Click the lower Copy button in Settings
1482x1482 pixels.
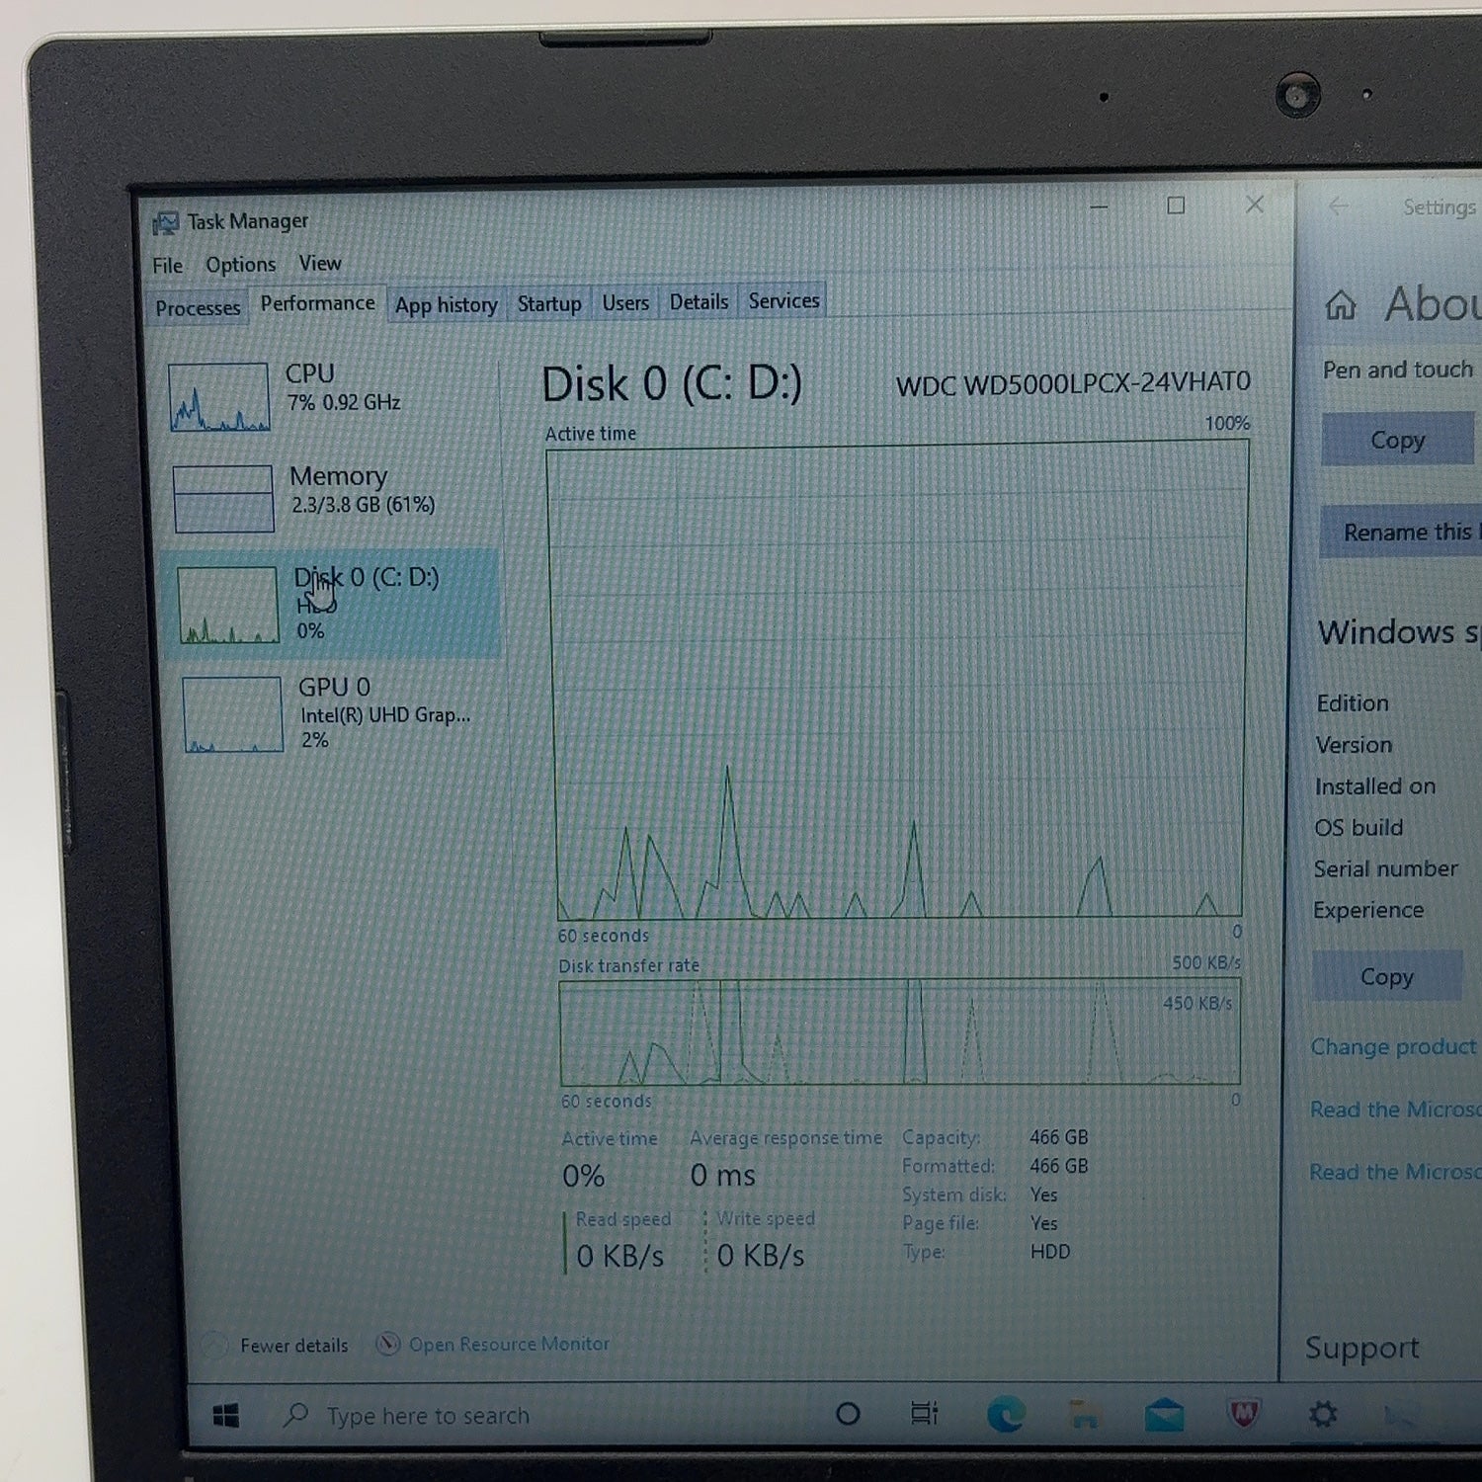[x=1387, y=976]
